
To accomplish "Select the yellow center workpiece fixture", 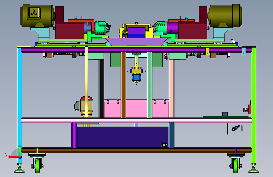I will (137, 31).
